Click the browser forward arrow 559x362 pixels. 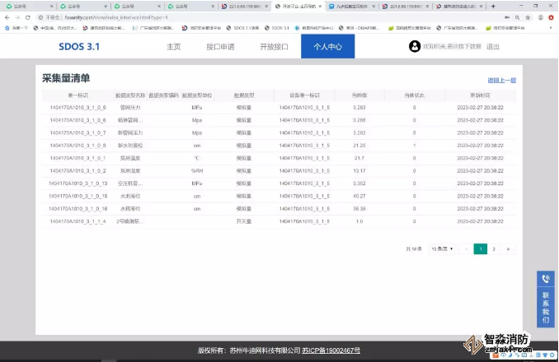pos(18,16)
